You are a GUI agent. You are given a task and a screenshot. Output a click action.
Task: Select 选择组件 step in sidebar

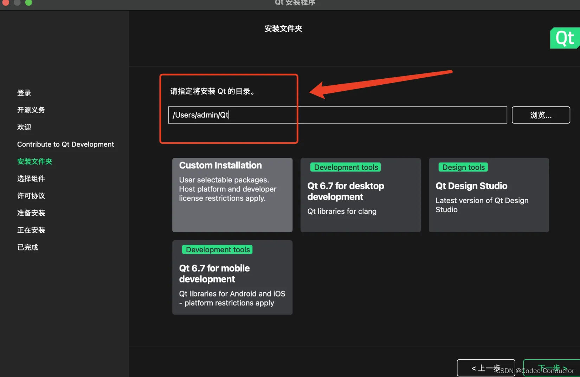click(x=31, y=178)
